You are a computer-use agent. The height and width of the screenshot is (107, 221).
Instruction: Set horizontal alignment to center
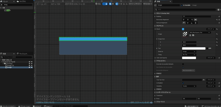(188, 20)
